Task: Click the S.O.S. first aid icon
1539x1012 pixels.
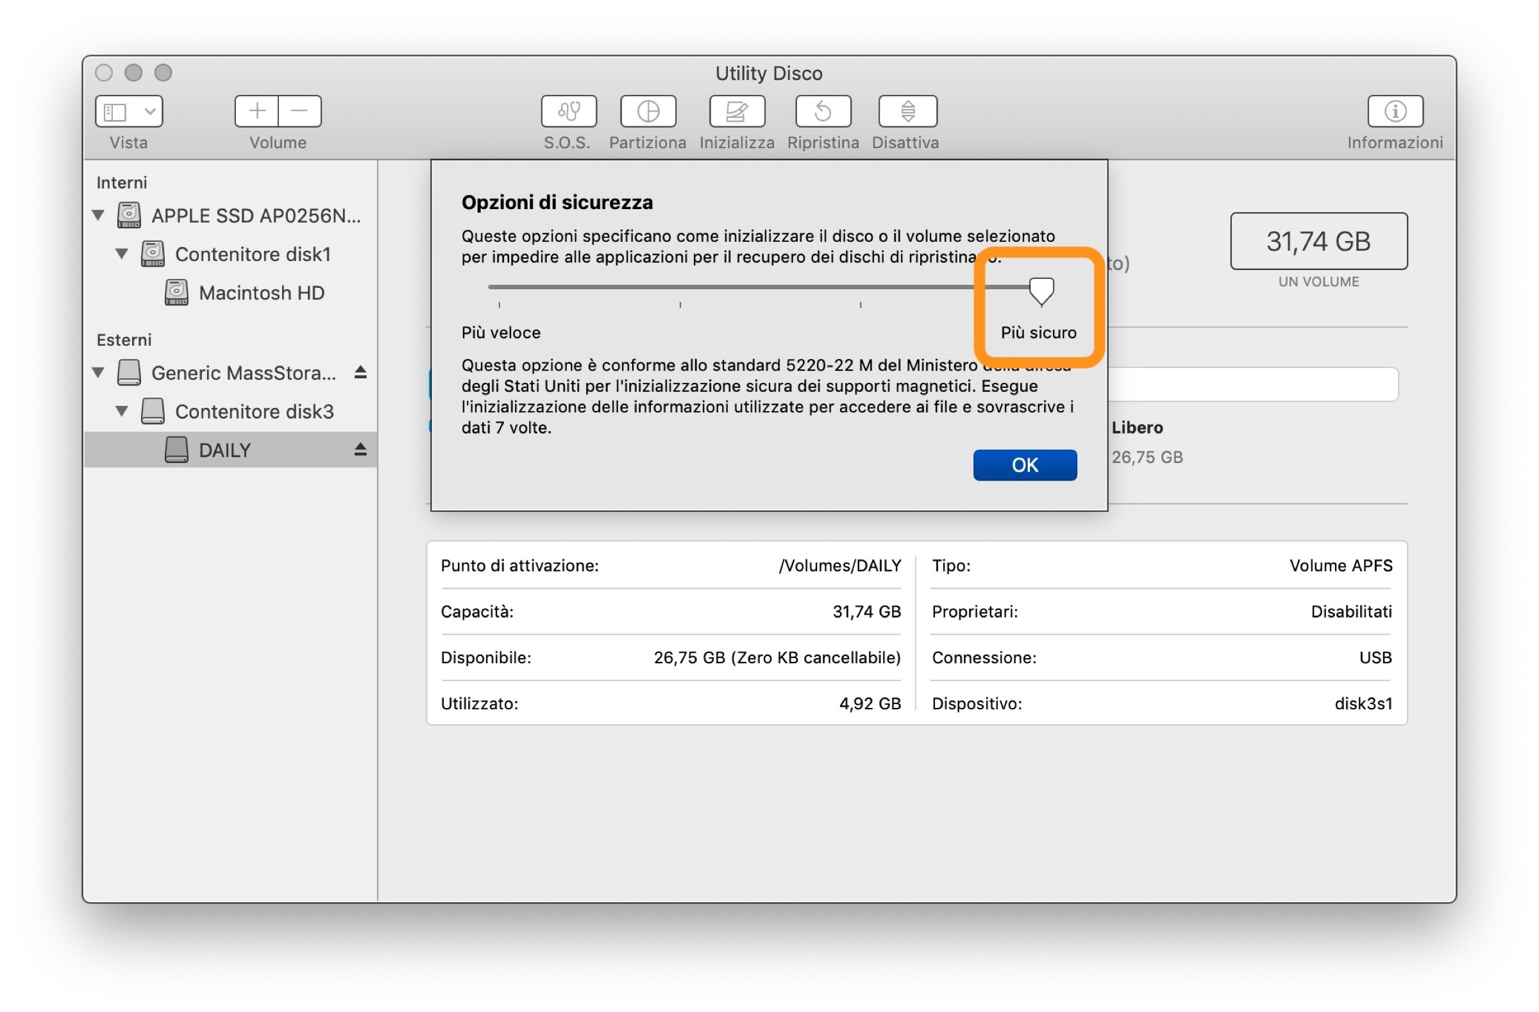Action: tap(568, 111)
